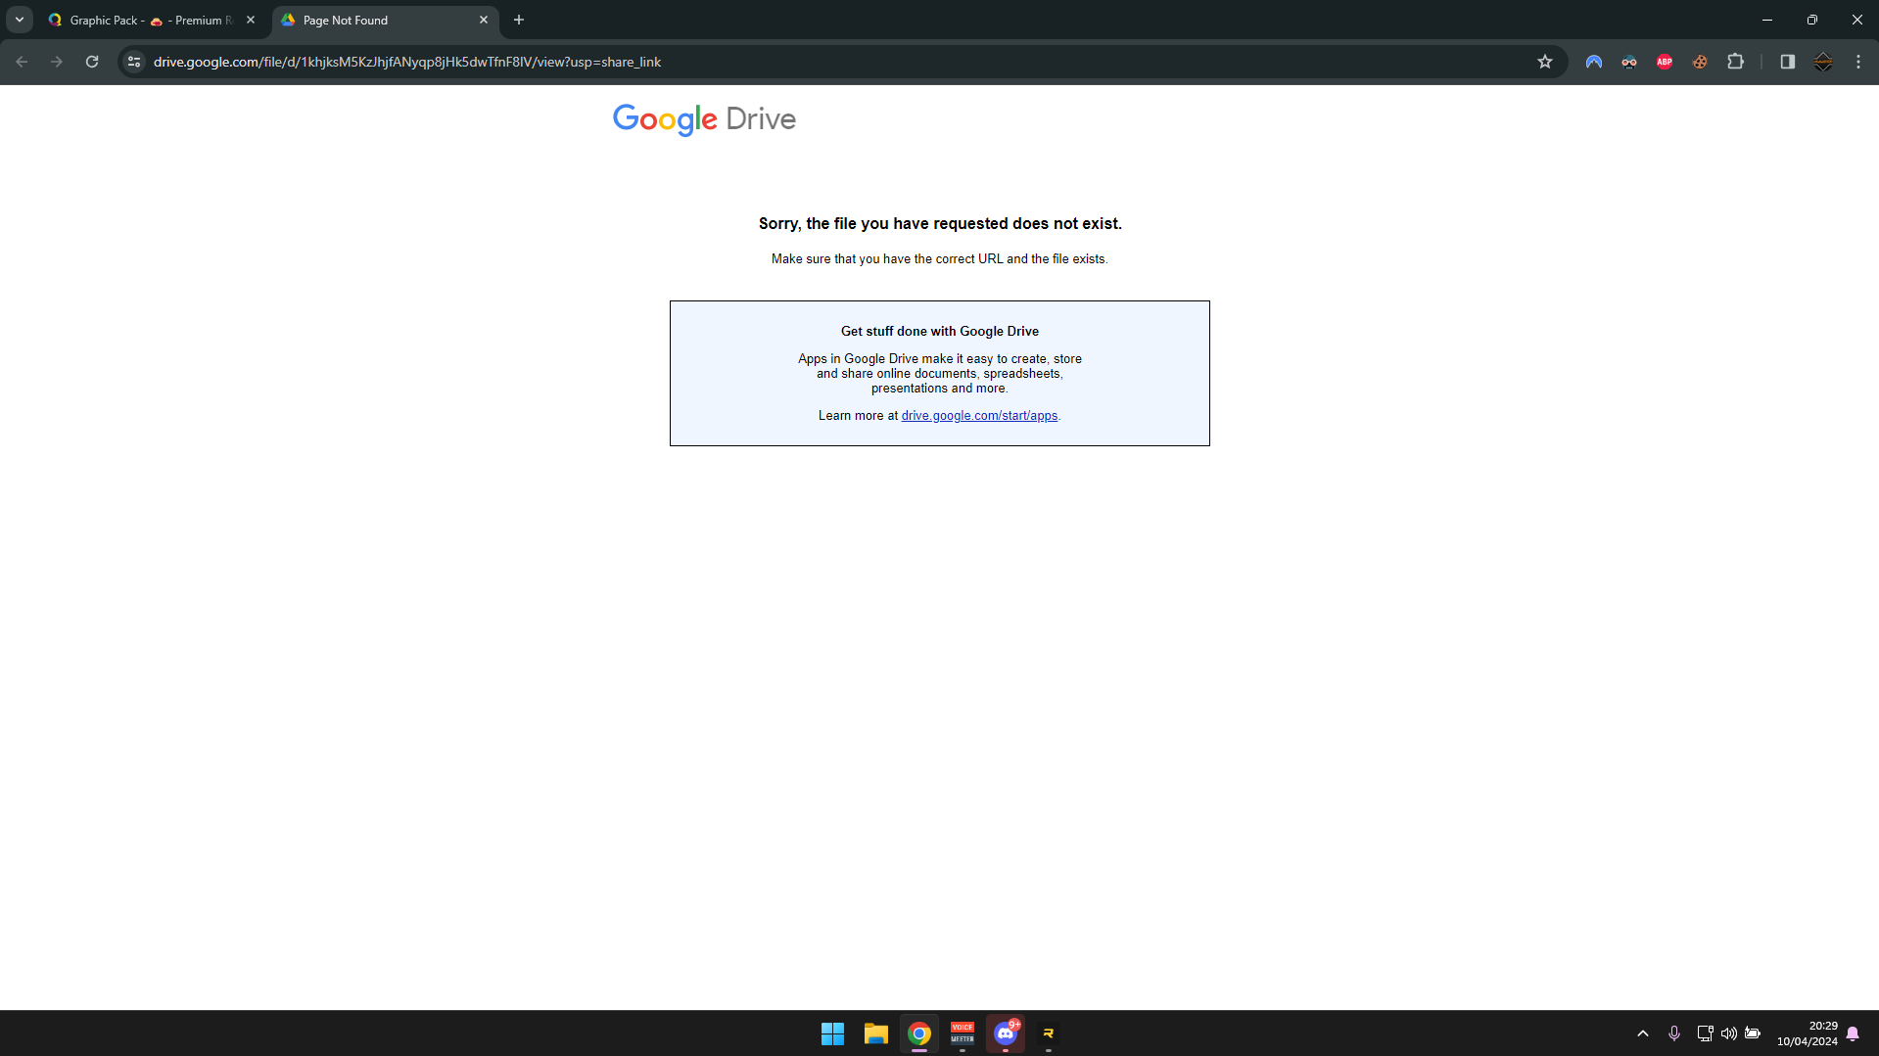
Task: Open the orange cookie extension icon
Action: (x=1700, y=62)
